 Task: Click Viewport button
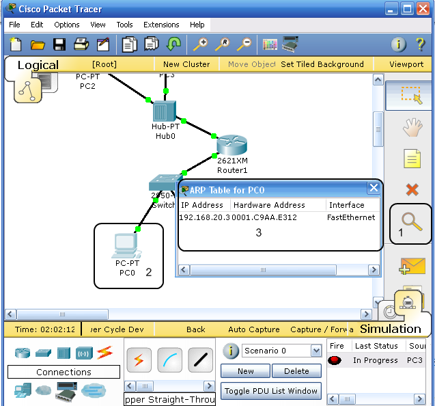pos(406,64)
